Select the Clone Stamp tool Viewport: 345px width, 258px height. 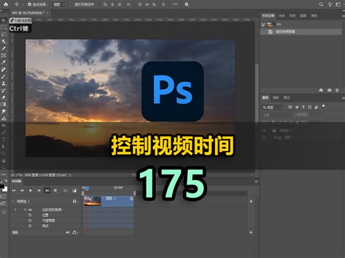3,83
